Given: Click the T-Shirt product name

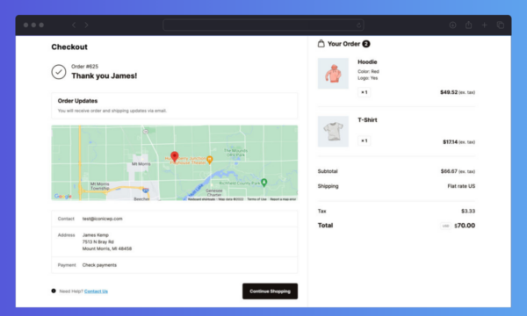Looking at the screenshot, I should (367, 120).
